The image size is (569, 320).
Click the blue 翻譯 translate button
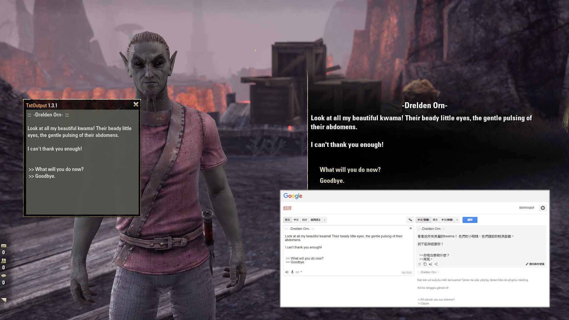[470, 220]
